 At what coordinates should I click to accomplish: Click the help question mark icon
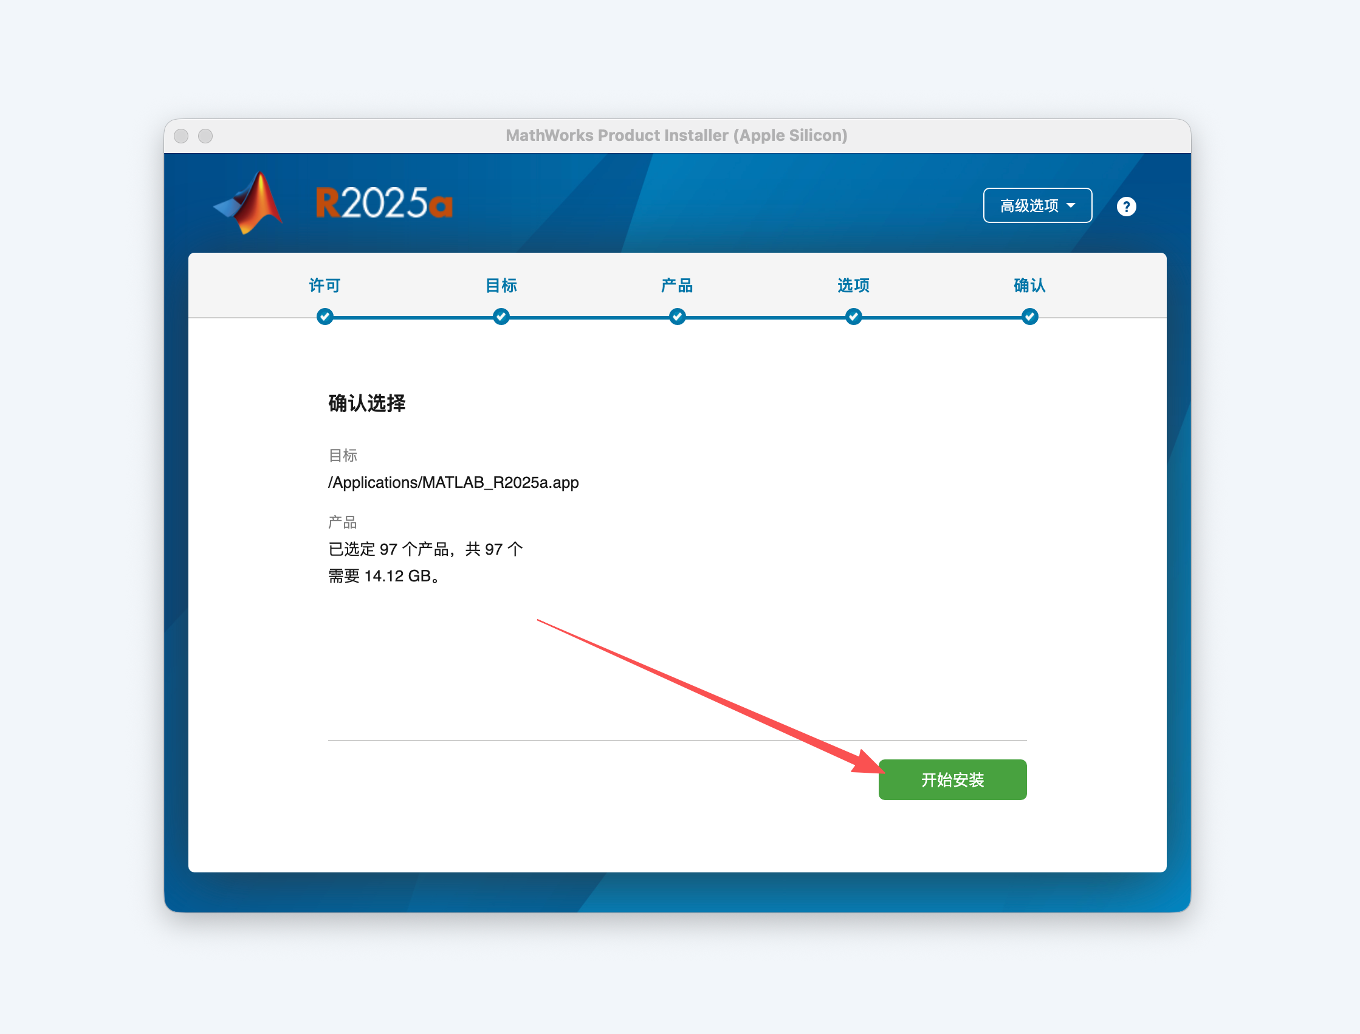point(1126,206)
